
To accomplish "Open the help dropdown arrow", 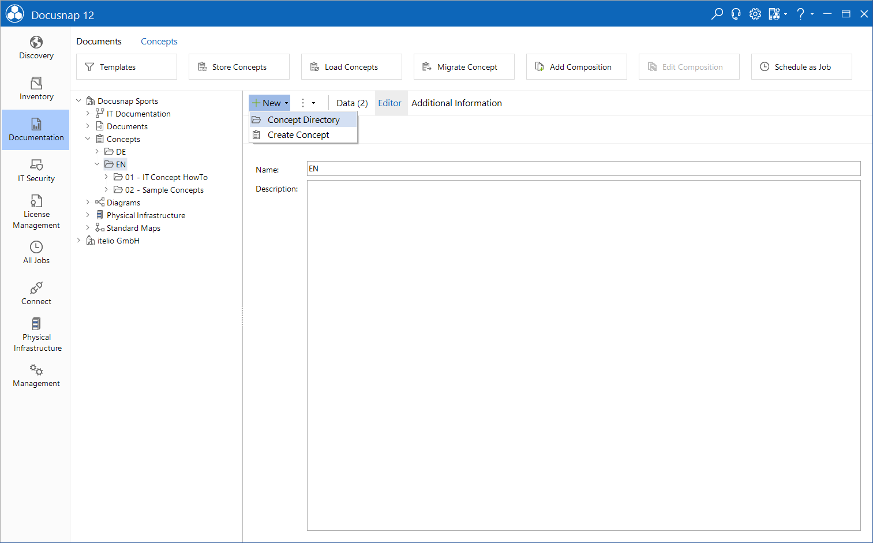I will pos(812,14).
